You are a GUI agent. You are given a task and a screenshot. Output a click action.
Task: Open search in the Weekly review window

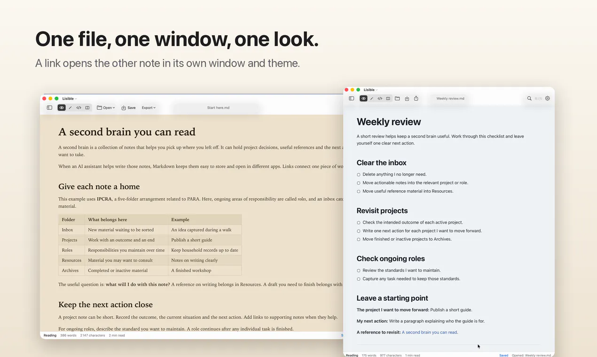click(529, 99)
